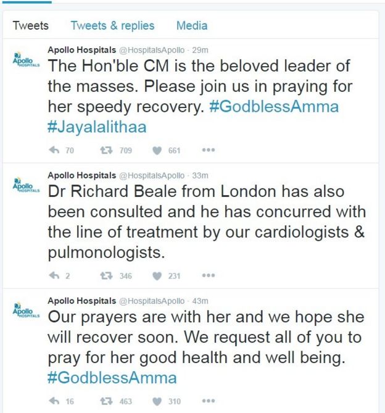The height and width of the screenshot is (413, 385).
Task: Like the beloved leader tweet
Action: click(x=157, y=150)
